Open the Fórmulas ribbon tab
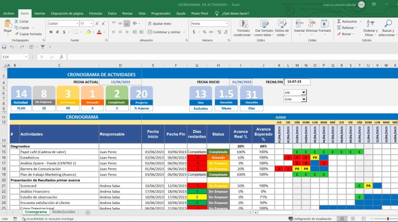The width and height of the screenshot is (398, 222). pos(96,14)
